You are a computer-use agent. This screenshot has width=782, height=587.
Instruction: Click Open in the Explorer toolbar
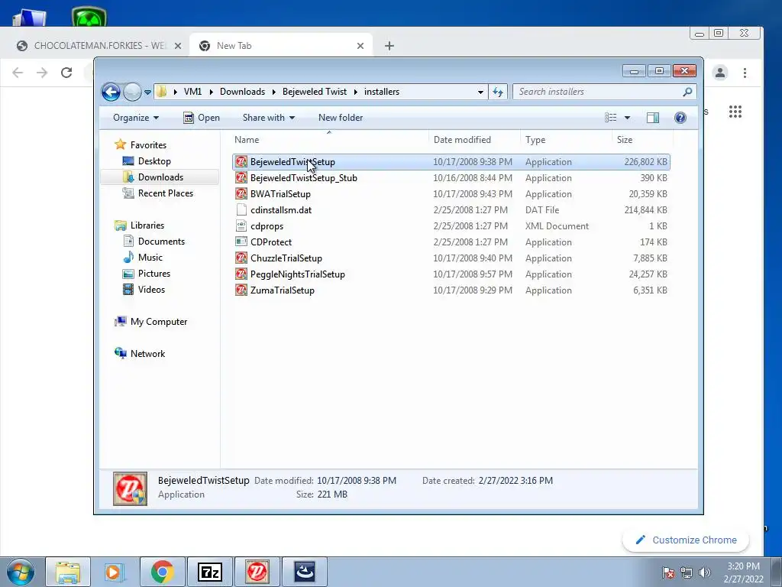coord(202,118)
